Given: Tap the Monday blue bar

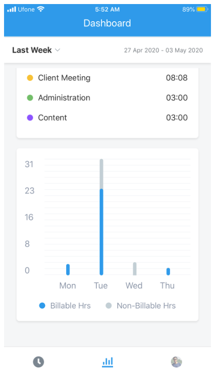Looking at the screenshot, I should click(x=68, y=269).
